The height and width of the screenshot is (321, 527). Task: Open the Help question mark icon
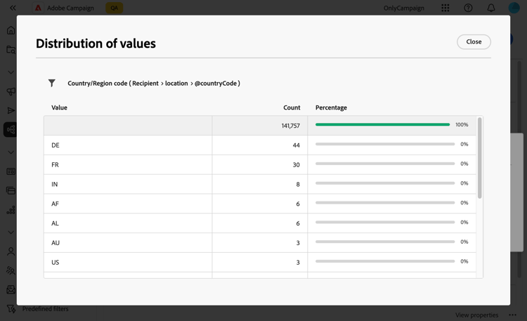point(468,8)
